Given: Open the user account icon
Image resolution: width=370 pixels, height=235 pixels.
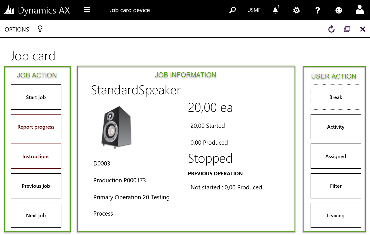Looking at the screenshot, I should [x=360, y=10].
